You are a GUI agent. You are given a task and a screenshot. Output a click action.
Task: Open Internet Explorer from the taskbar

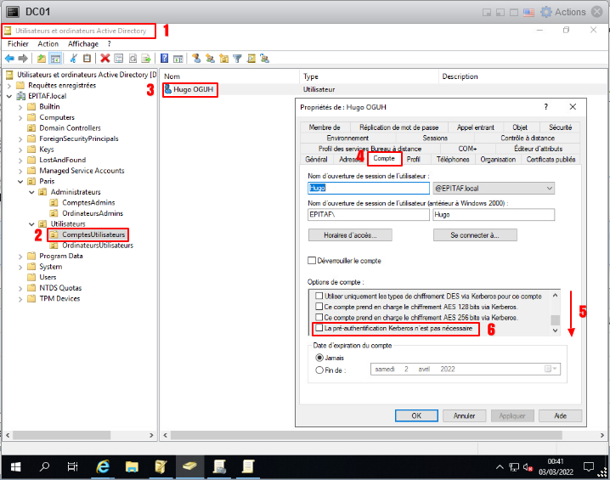(104, 466)
